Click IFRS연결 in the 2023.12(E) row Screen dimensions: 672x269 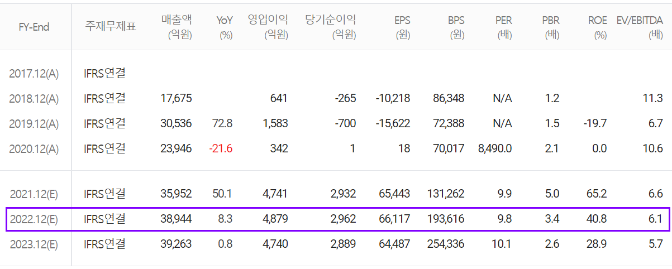104,244
